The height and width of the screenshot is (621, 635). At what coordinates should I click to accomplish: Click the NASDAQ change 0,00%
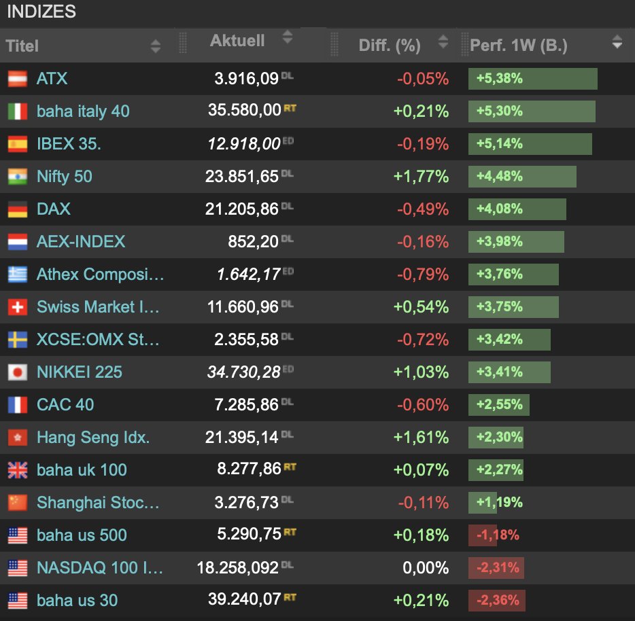426,567
